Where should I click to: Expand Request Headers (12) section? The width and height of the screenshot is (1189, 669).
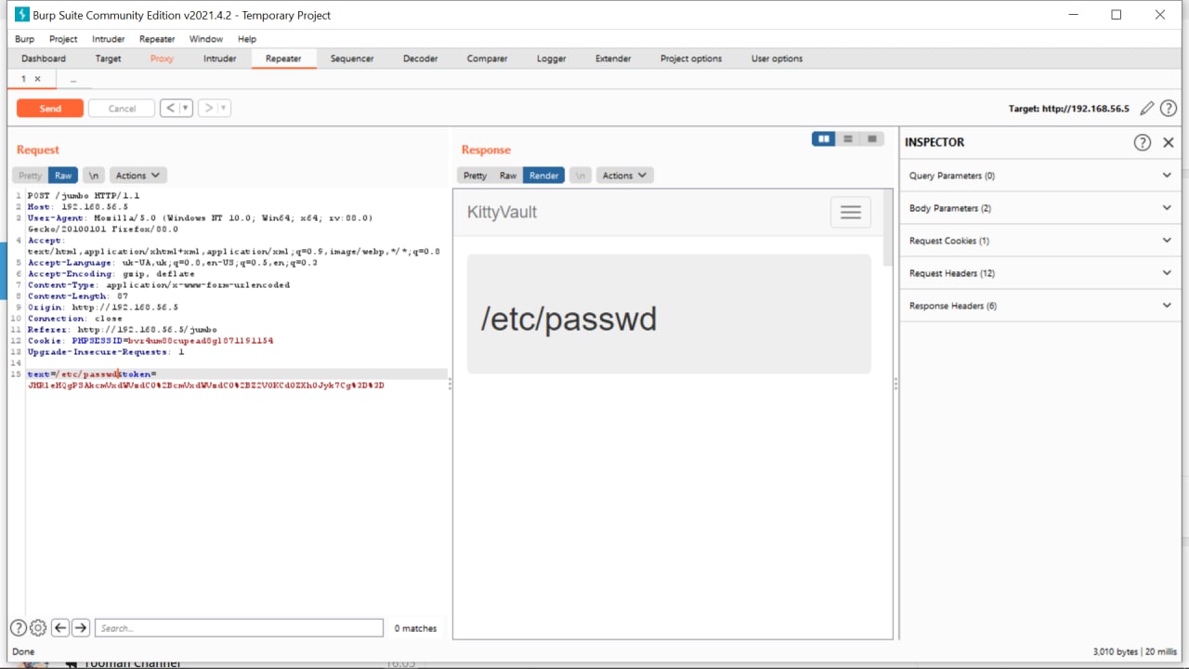pos(1039,273)
